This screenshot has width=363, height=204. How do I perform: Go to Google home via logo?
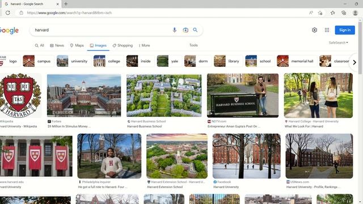click(x=9, y=30)
